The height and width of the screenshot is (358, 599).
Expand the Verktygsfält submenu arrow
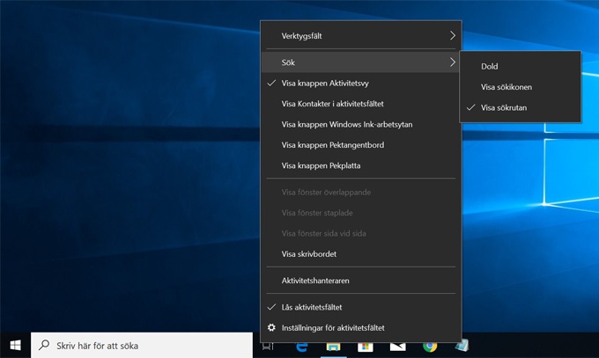coord(453,36)
